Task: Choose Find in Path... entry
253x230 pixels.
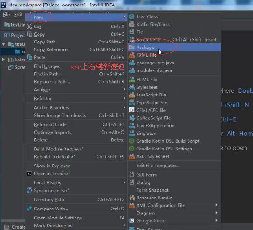Action: point(76,74)
